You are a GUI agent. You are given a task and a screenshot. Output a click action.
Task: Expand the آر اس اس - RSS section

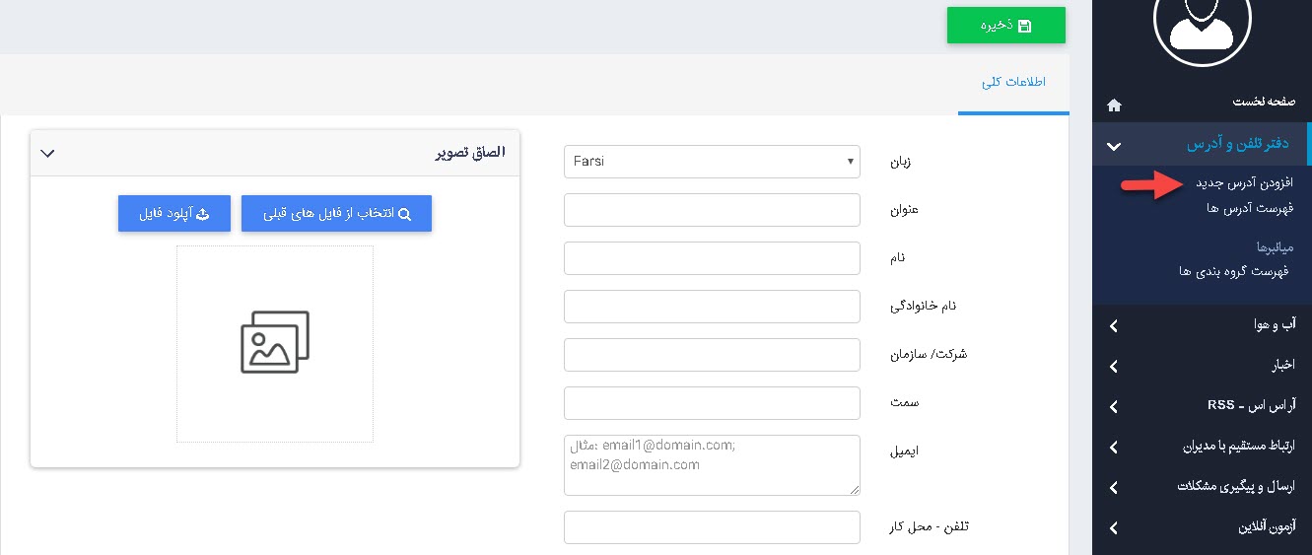point(1114,406)
